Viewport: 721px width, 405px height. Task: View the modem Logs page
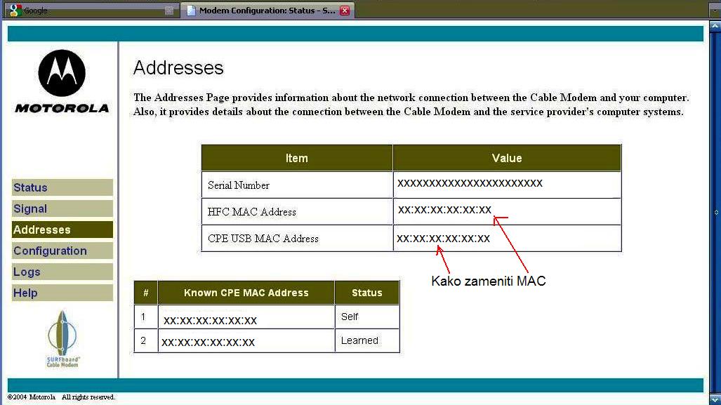[62, 272]
